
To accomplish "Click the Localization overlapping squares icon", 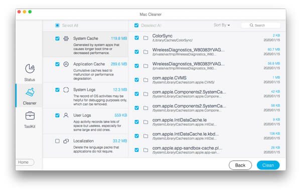I will pos(66,141).
